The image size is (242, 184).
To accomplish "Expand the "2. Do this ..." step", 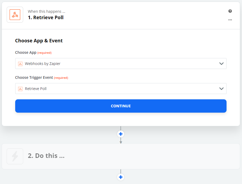I will [121, 156].
